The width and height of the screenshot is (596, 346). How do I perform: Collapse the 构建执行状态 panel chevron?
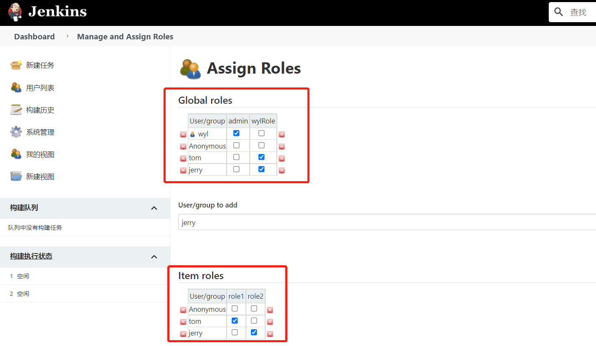coord(154,256)
